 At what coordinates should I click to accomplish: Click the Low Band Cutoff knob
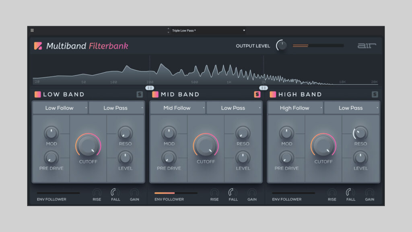(88, 145)
